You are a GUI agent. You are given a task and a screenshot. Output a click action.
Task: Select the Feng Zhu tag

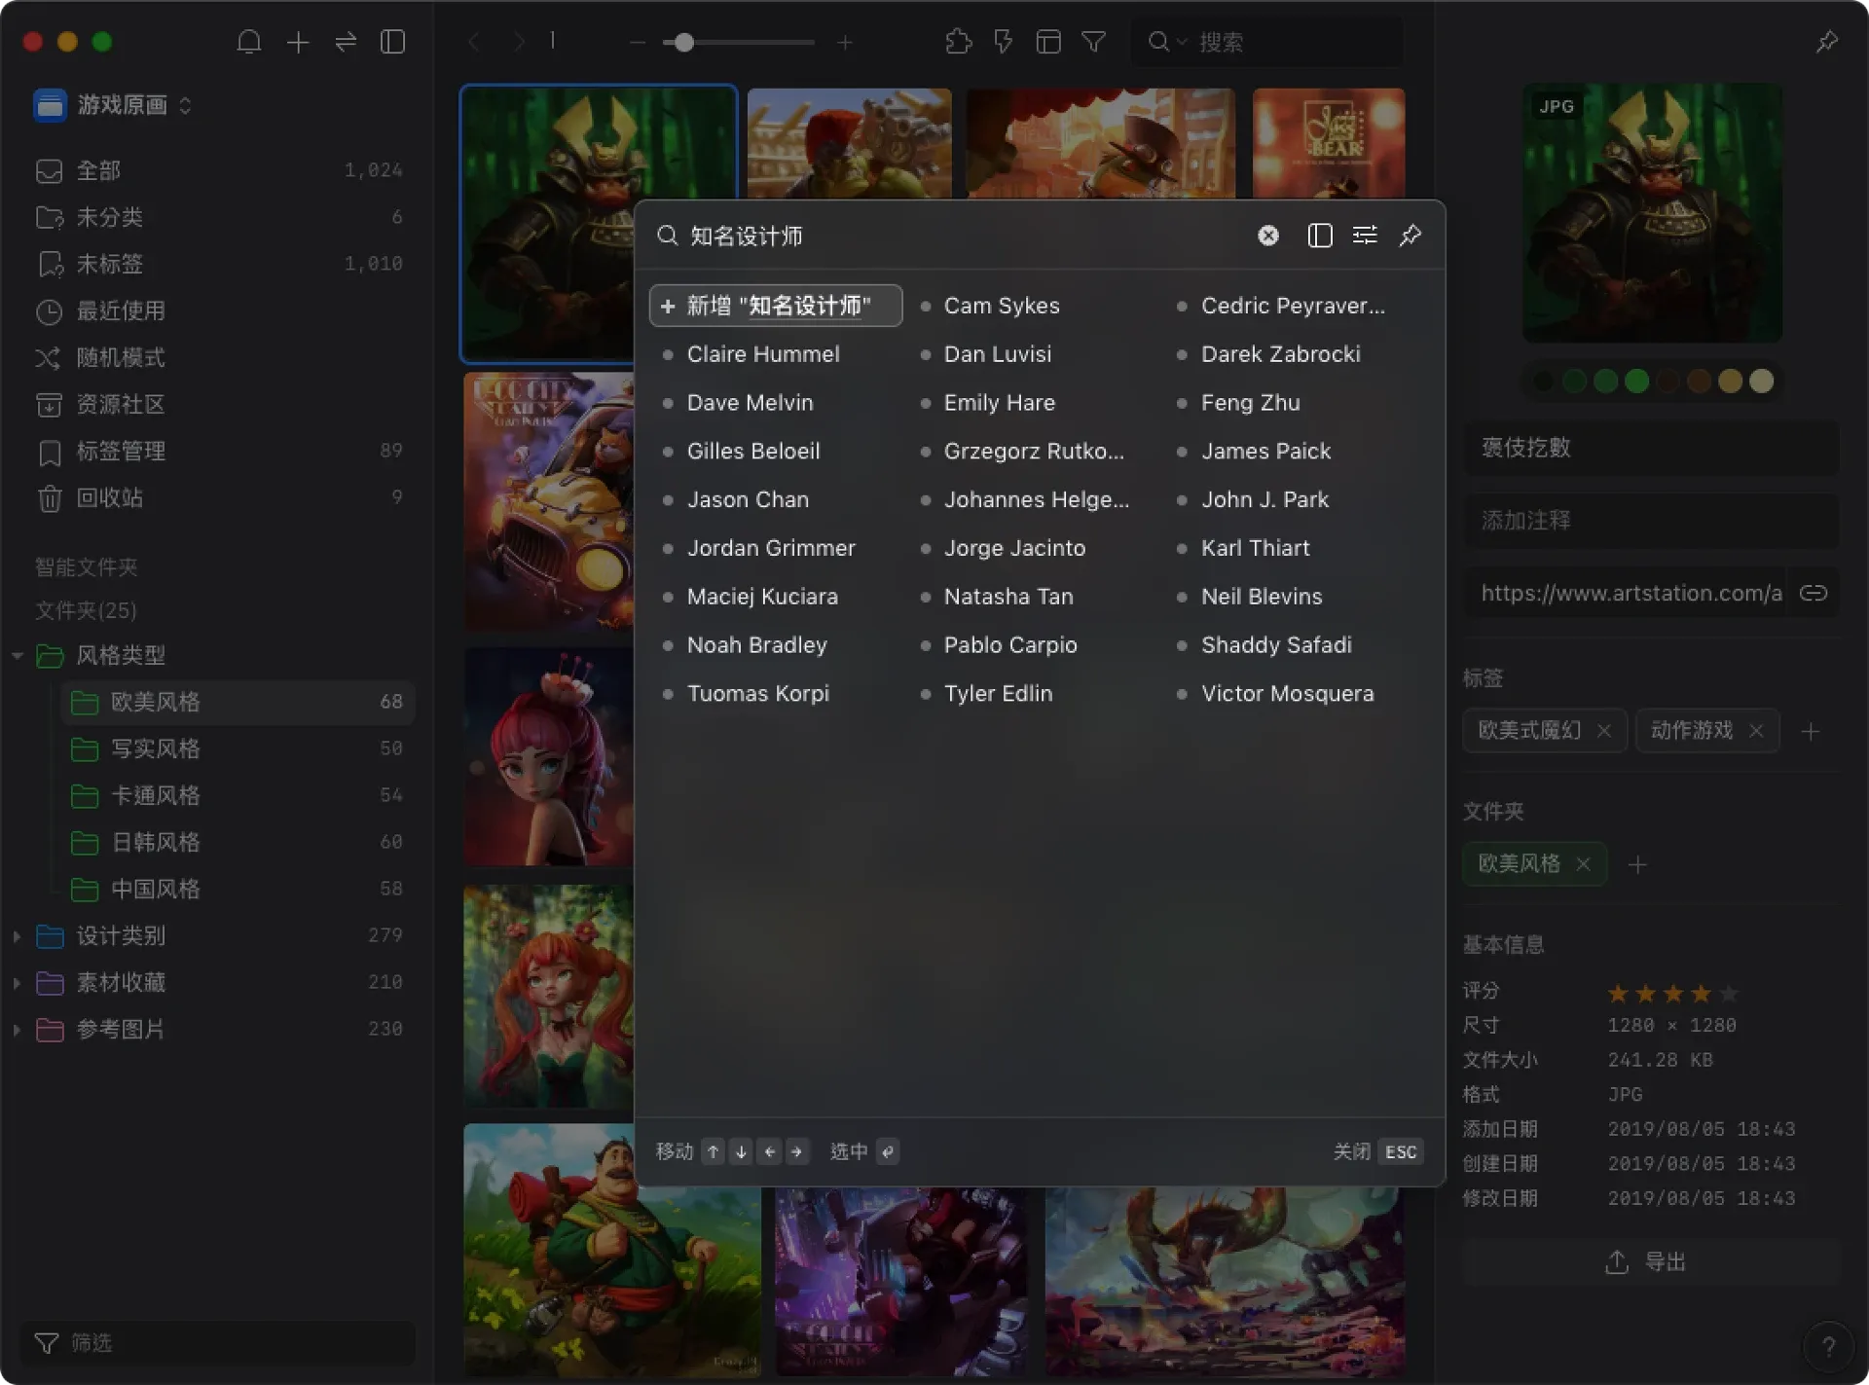tap(1250, 403)
